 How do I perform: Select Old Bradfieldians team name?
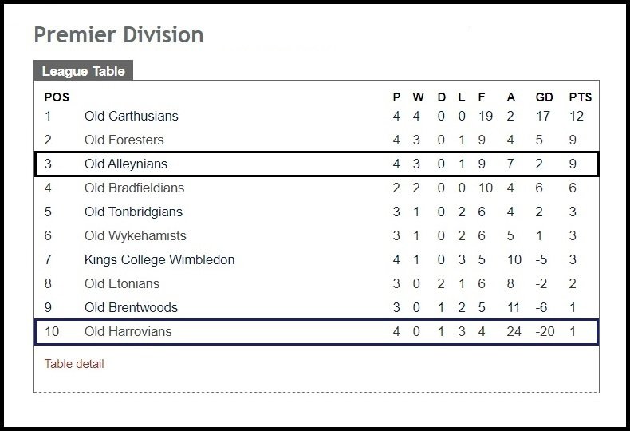click(x=134, y=188)
